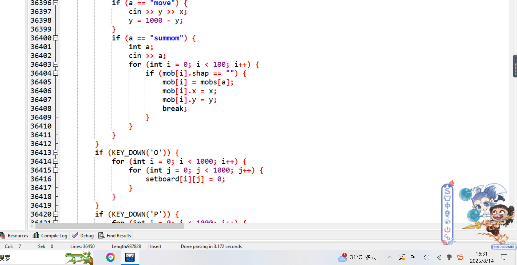Viewport: 517px width, 265px height.
Task: Collapse the fold marker at line 36413
Action: click(x=56, y=153)
